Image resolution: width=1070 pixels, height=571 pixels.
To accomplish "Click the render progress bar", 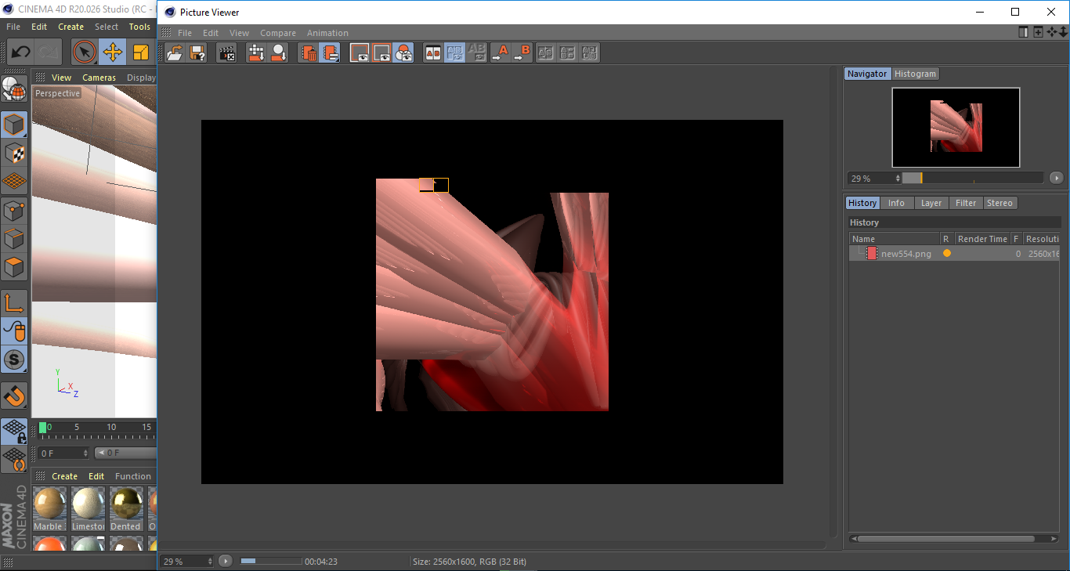I will point(271,561).
